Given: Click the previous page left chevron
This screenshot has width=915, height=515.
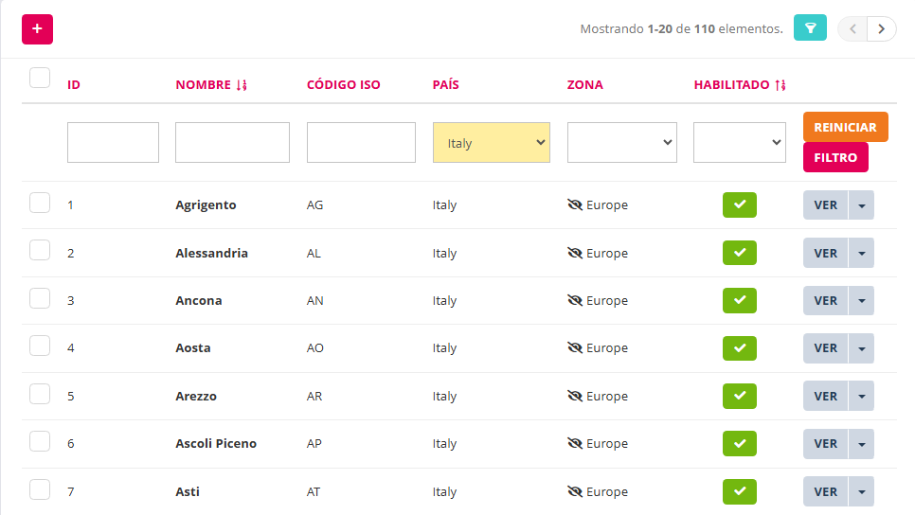Looking at the screenshot, I should tap(852, 28).
